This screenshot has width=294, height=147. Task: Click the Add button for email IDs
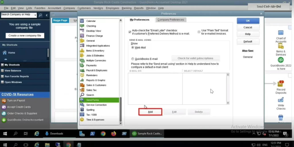tap(150, 112)
